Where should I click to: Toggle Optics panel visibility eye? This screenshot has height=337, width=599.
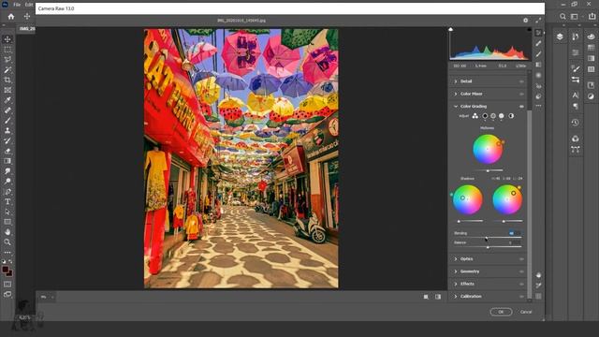pyautogui.click(x=521, y=259)
